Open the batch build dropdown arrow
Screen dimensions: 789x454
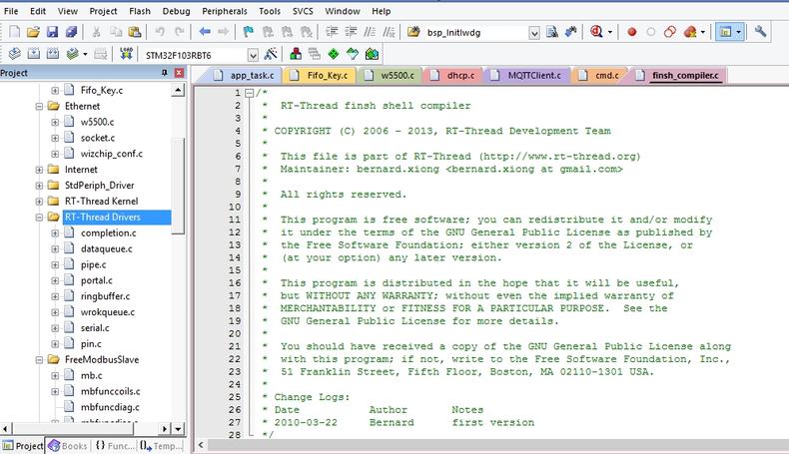coord(85,54)
